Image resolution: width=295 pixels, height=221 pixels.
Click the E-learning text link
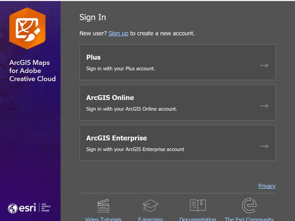[150, 219]
